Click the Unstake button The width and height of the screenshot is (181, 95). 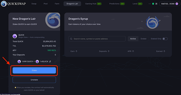pos(34,80)
